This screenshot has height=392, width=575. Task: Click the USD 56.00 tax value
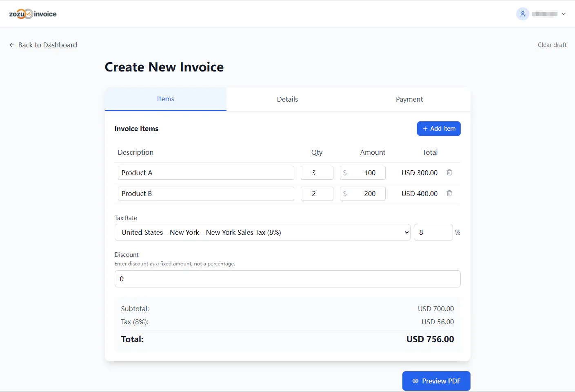pyautogui.click(x=437, y=322)
